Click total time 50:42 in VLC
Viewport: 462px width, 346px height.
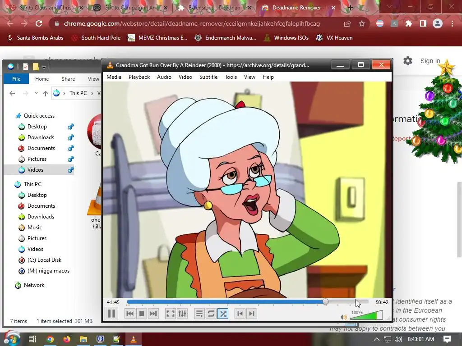(x=382, y=302)
